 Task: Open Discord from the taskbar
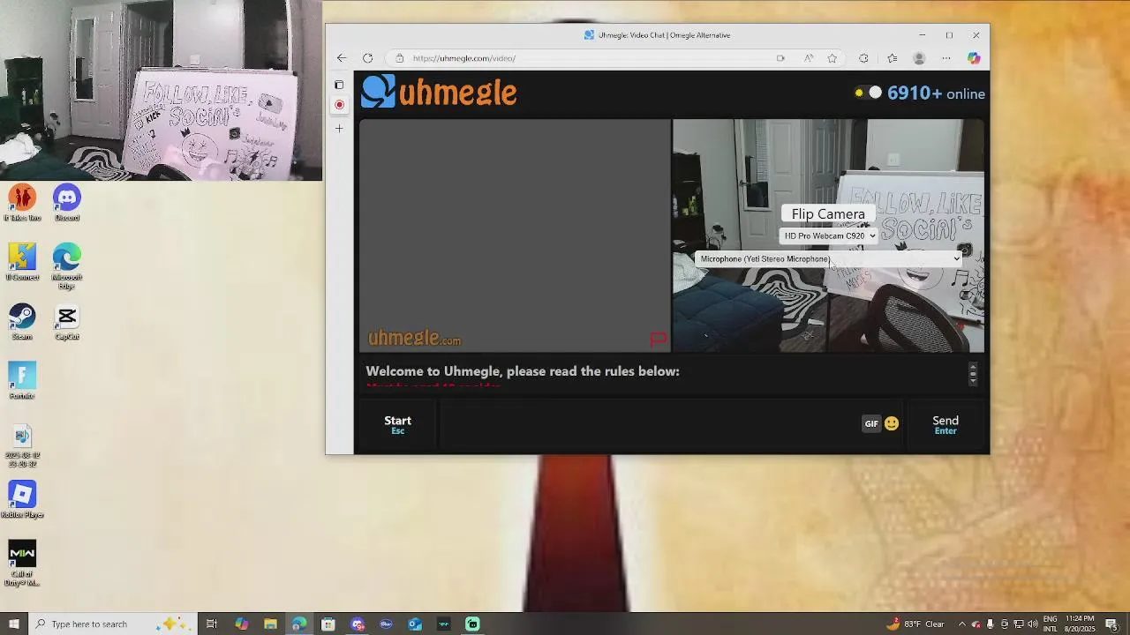358,624
